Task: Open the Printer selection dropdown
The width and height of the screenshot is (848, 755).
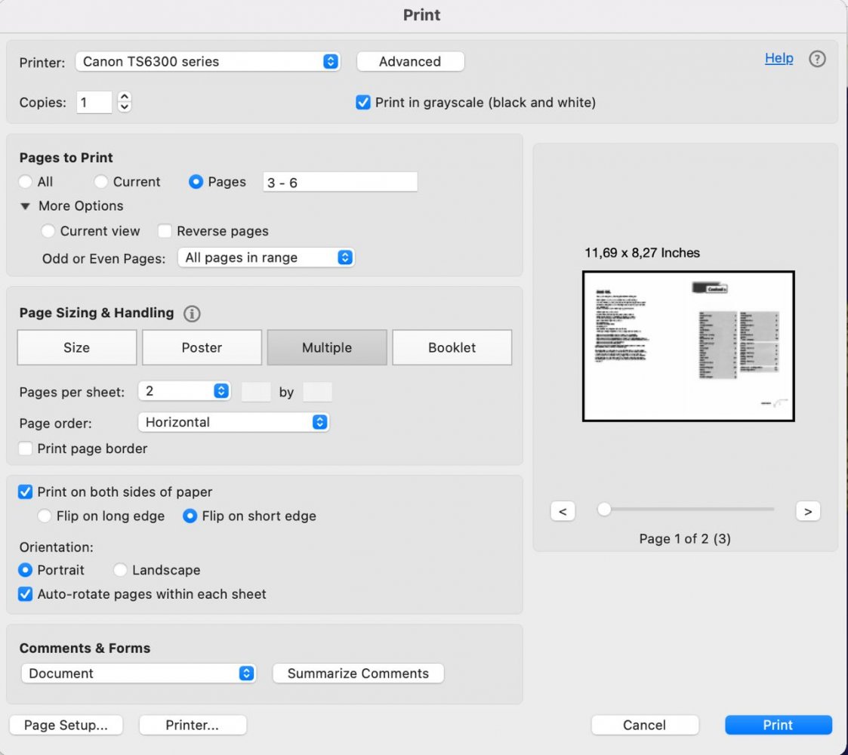Action: [x=208, y=62]
